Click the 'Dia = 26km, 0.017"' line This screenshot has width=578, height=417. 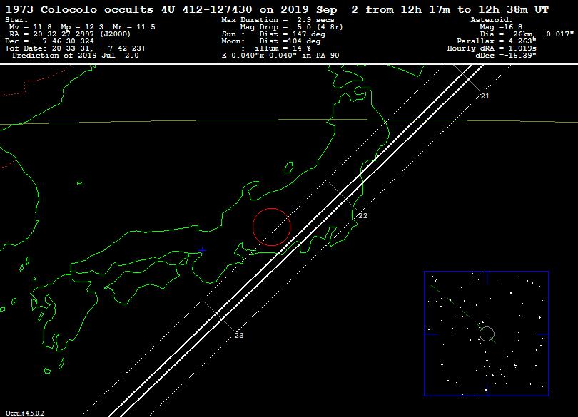[527, 34]
